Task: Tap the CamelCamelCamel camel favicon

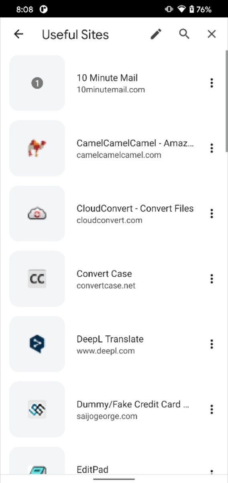Action: pos(37,148)
